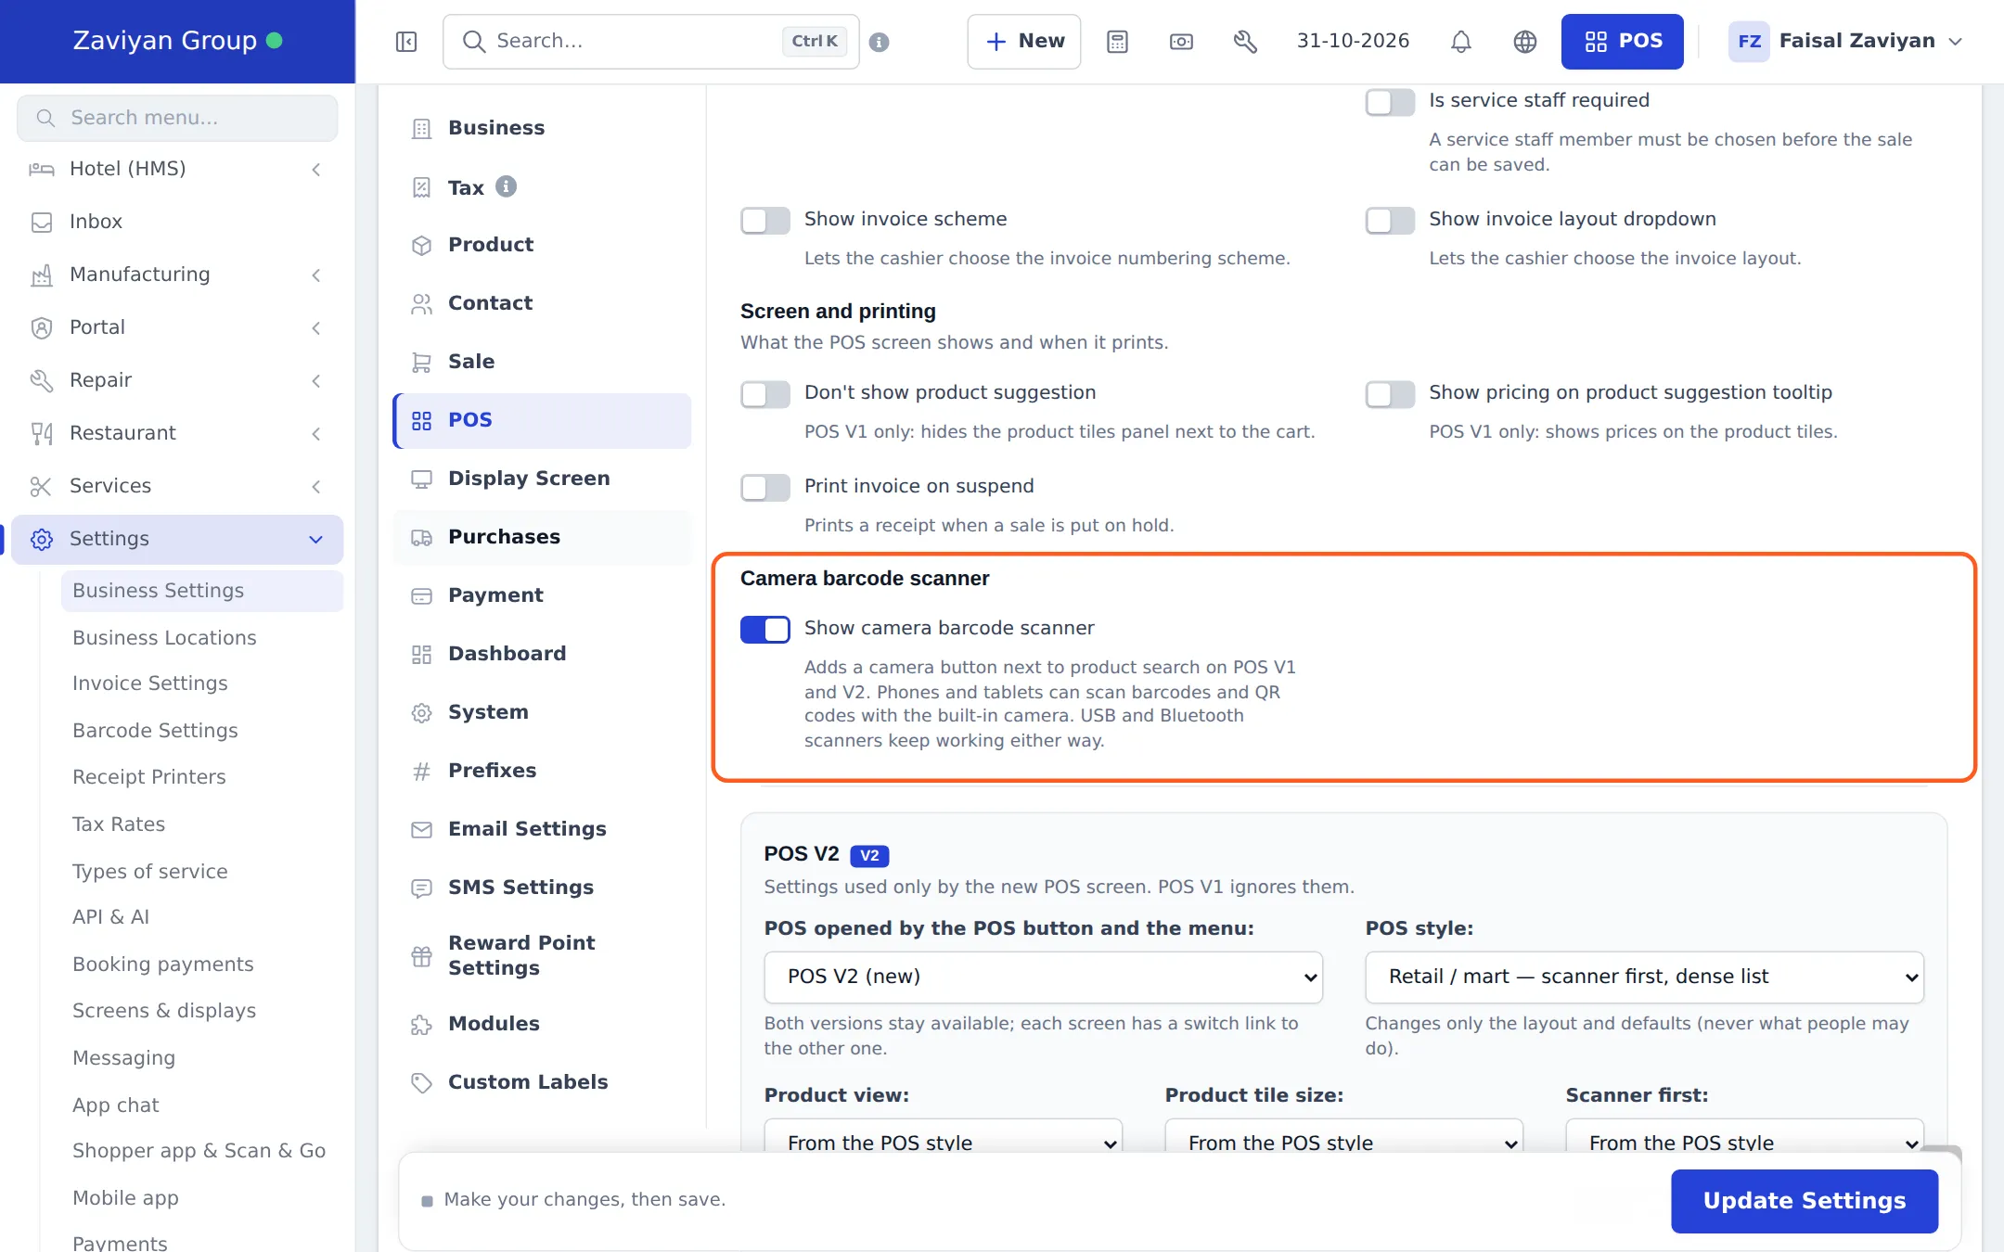
Task: Click the top Search box
Action: click(x=650, y=42)
